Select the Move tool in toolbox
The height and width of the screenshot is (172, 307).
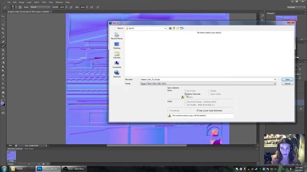click(x=3, y=16)
